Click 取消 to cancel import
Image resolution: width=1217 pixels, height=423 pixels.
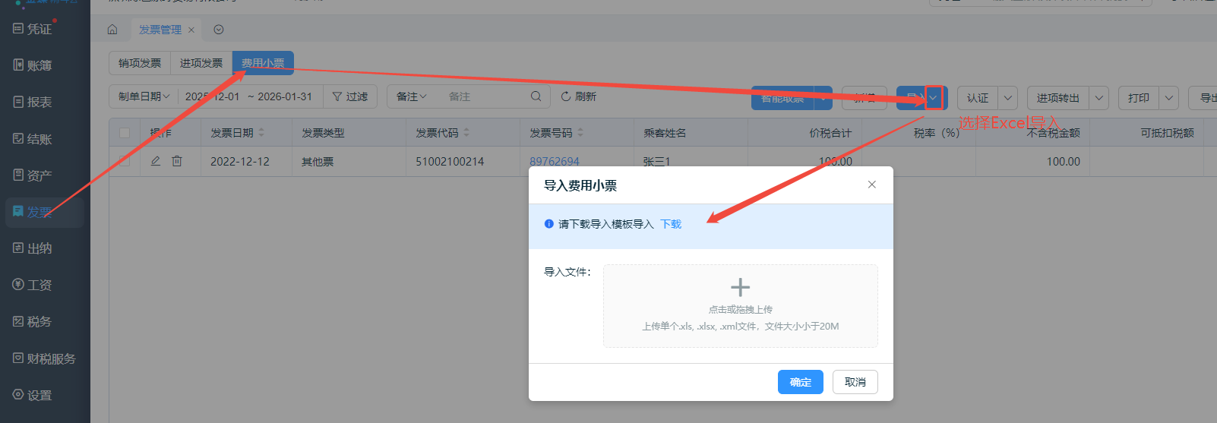(x=855, y=382)
